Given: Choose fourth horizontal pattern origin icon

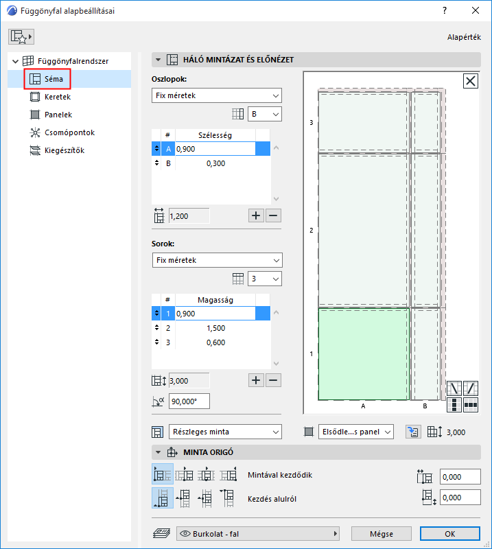Looking at the screenshot, I should pos(229,474).
